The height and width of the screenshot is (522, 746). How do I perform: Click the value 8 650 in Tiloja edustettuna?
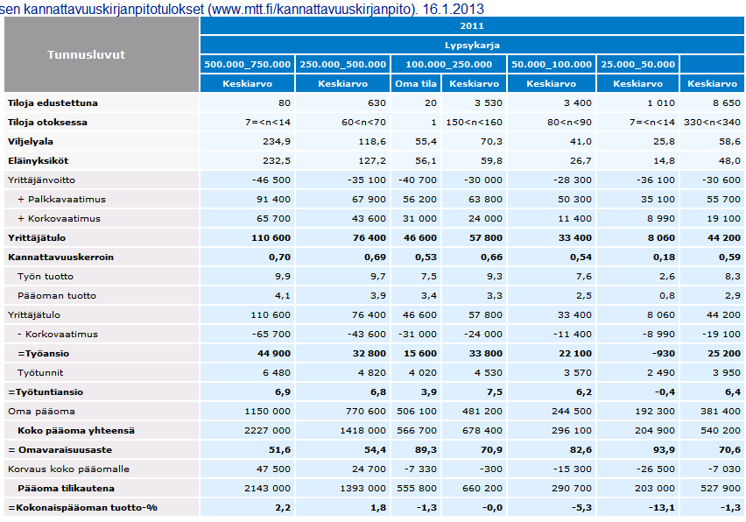727,102
